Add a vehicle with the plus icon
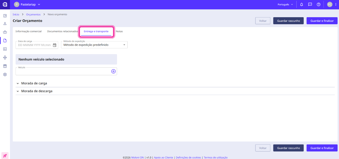The height and width of the screenshot is (159, 339). [x=113, y=71]
